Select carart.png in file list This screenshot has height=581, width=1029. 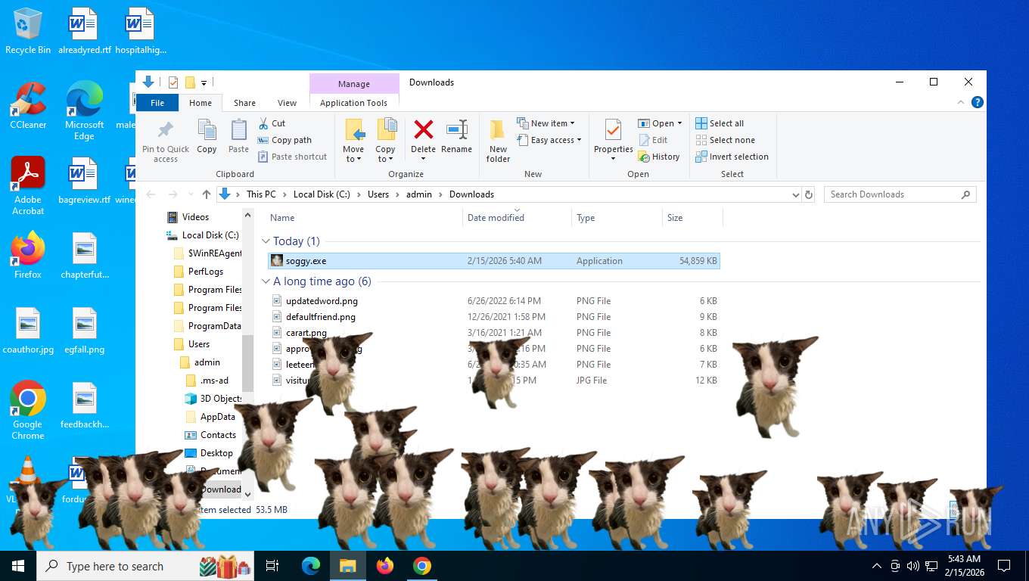point(306,333)
